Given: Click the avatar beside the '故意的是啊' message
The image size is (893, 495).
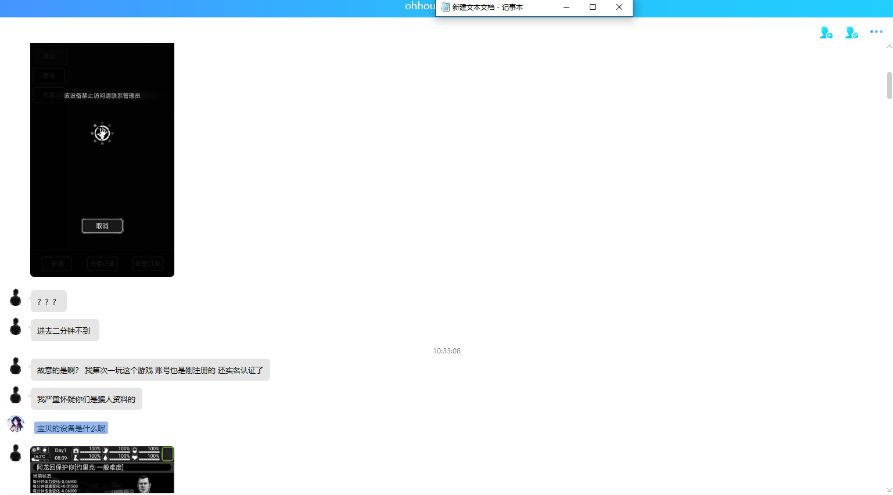Looking at the screenshot, I should pyautogui.click(x=16, y=366).
